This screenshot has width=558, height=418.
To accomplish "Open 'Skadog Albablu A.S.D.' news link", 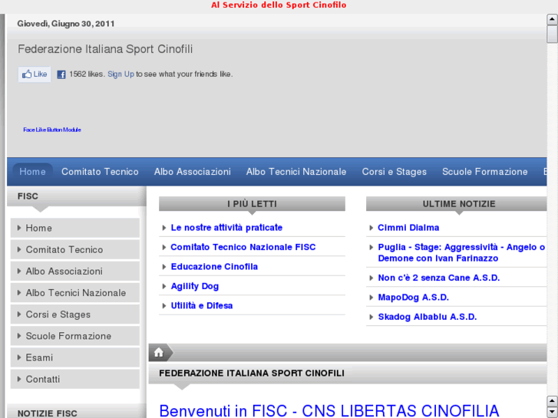I will click(427, 317).
